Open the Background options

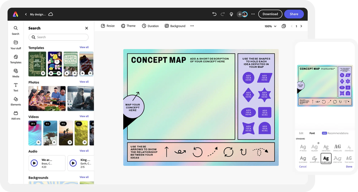tap(175, 26)
